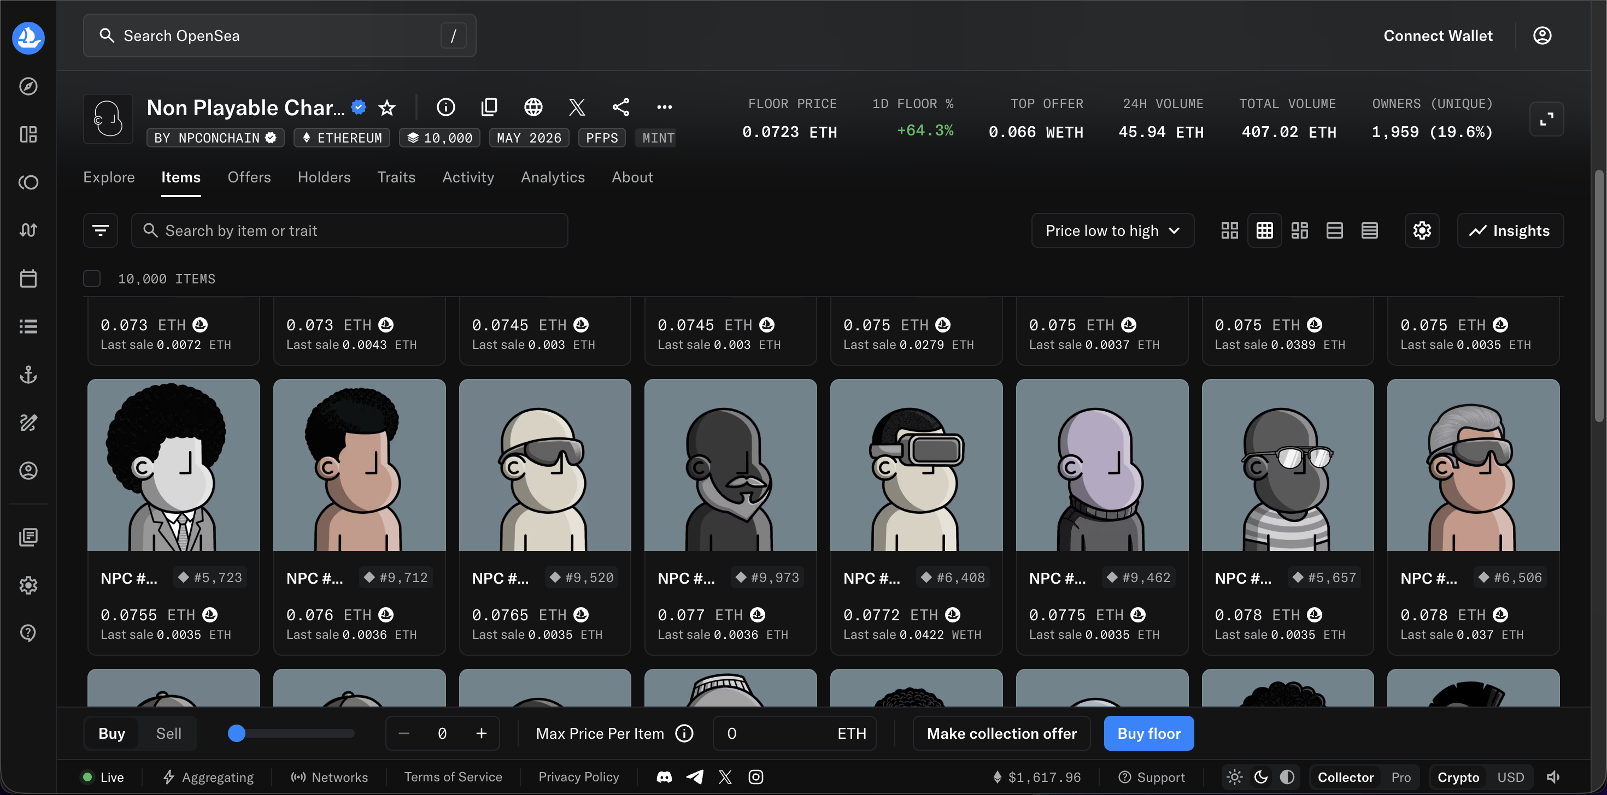
Task: Open the Terms of Service link
Action: tap(453, 777)
